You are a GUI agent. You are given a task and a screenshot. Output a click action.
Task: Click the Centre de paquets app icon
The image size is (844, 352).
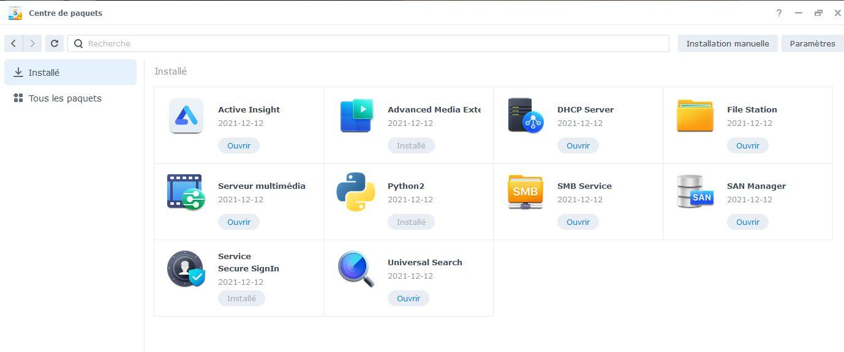click(x=15, y=13)
